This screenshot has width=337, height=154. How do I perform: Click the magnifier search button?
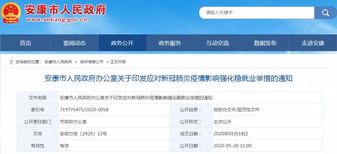tap(325, 13)
